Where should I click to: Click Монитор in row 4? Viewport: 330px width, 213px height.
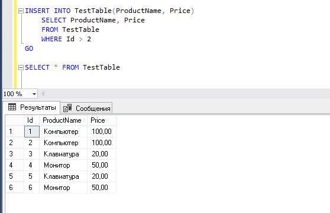pos(63,165)
